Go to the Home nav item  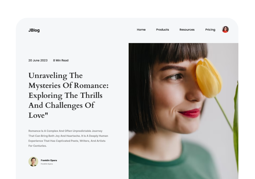click(141, 29)
